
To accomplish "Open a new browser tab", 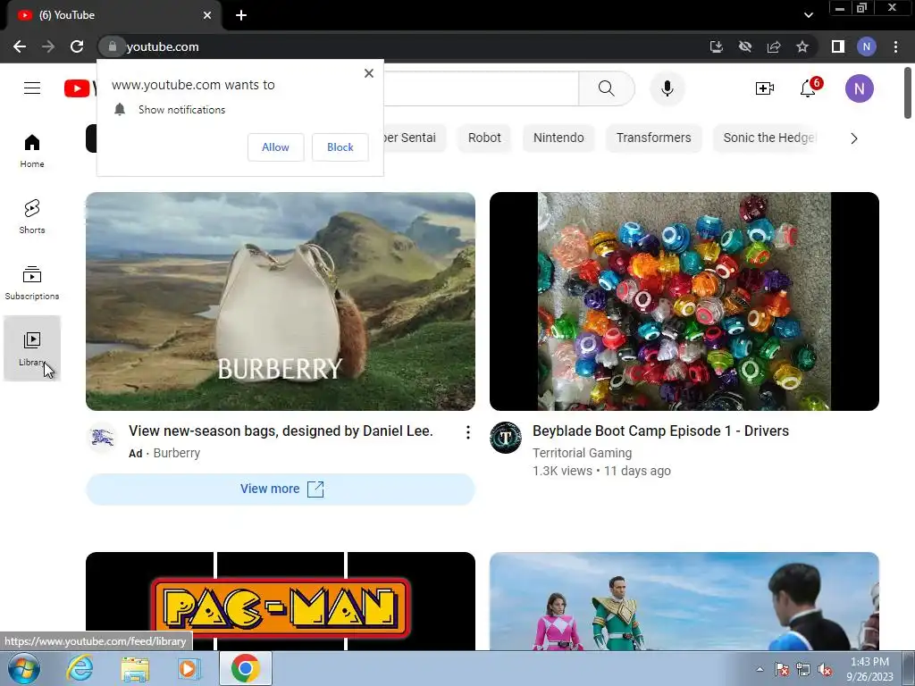I will tap(241, 15).
